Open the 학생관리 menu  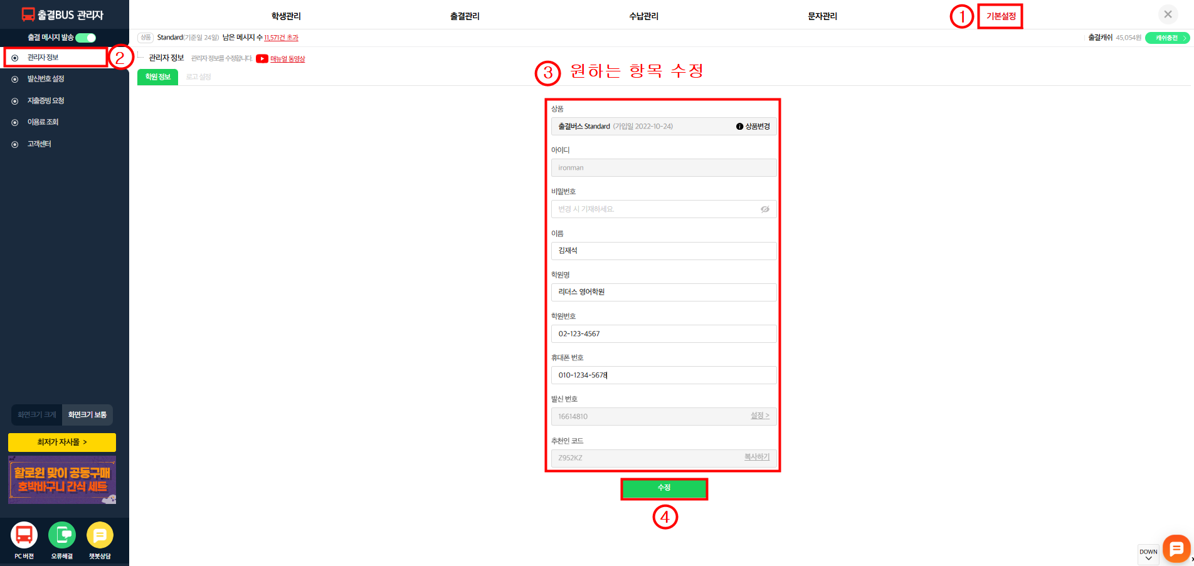tap(286, 16)
